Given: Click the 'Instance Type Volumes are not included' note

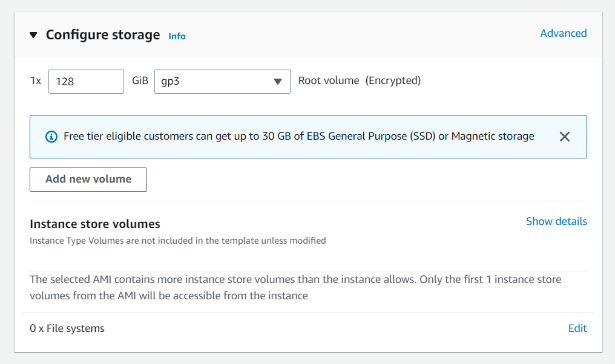Looking at the screenshot, I should 178,241.
